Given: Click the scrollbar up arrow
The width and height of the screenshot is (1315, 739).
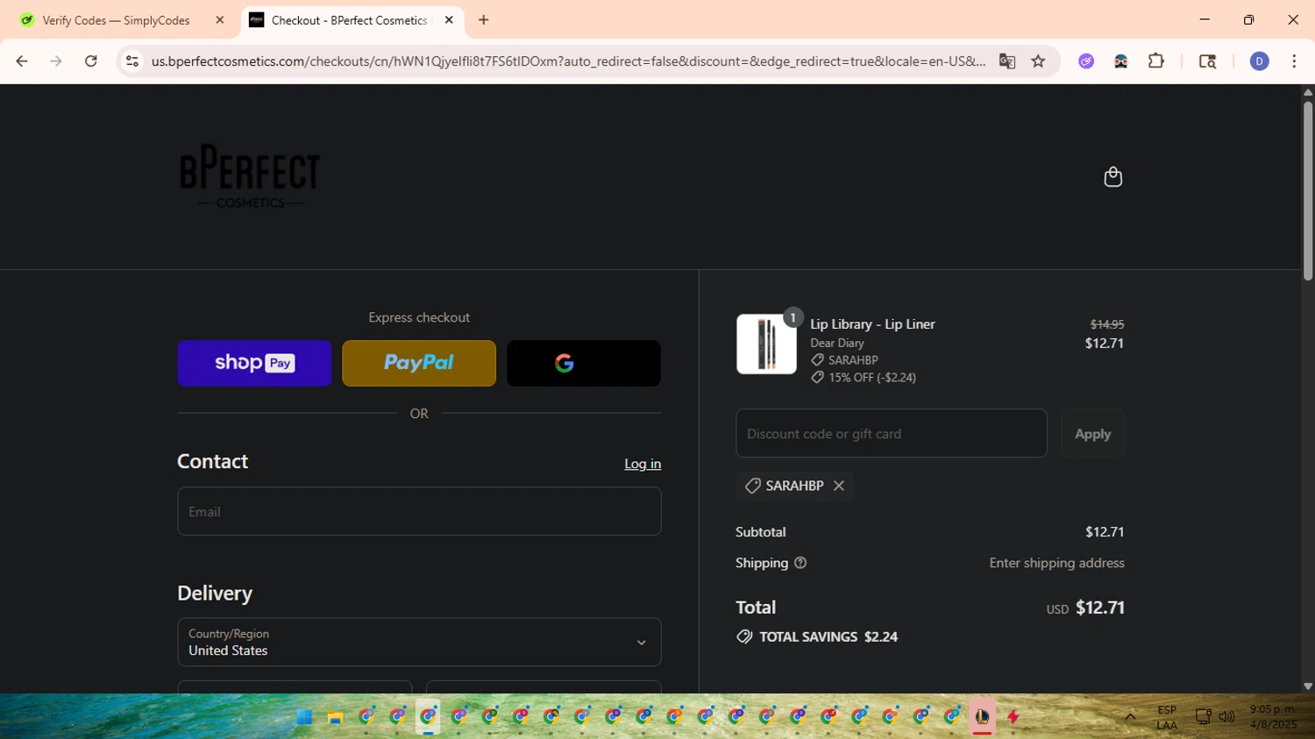Looking at the screenshot, I should point(1307,91).
